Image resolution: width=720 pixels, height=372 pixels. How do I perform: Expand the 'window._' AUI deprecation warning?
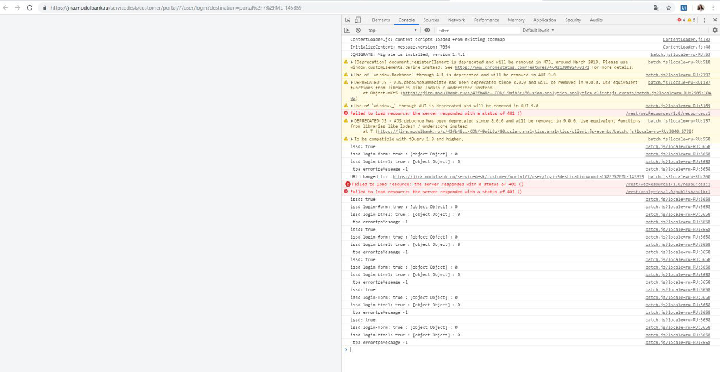[352, 106]
